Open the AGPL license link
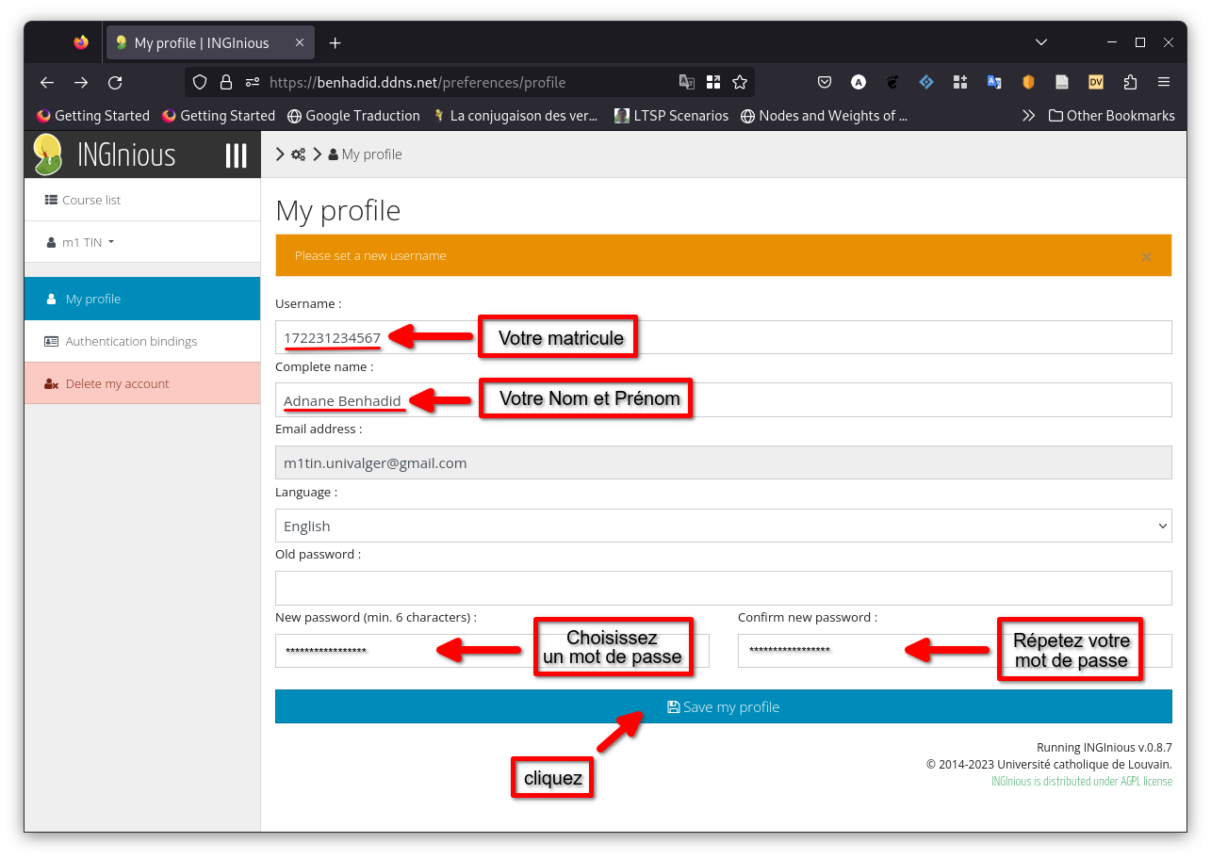 coord(1082,782)
